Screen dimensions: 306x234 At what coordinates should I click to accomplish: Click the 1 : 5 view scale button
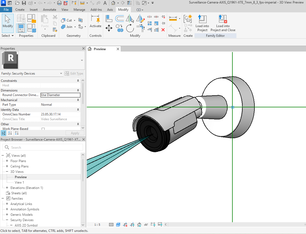97,225
